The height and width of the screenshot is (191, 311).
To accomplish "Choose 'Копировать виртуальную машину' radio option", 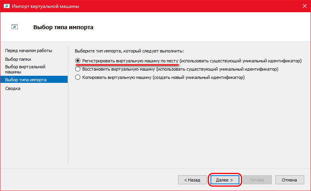I will (78, 77).
